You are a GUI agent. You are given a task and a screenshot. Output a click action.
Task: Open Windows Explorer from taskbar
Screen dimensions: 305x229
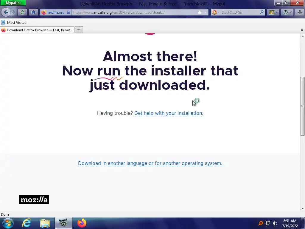point(45,223)
